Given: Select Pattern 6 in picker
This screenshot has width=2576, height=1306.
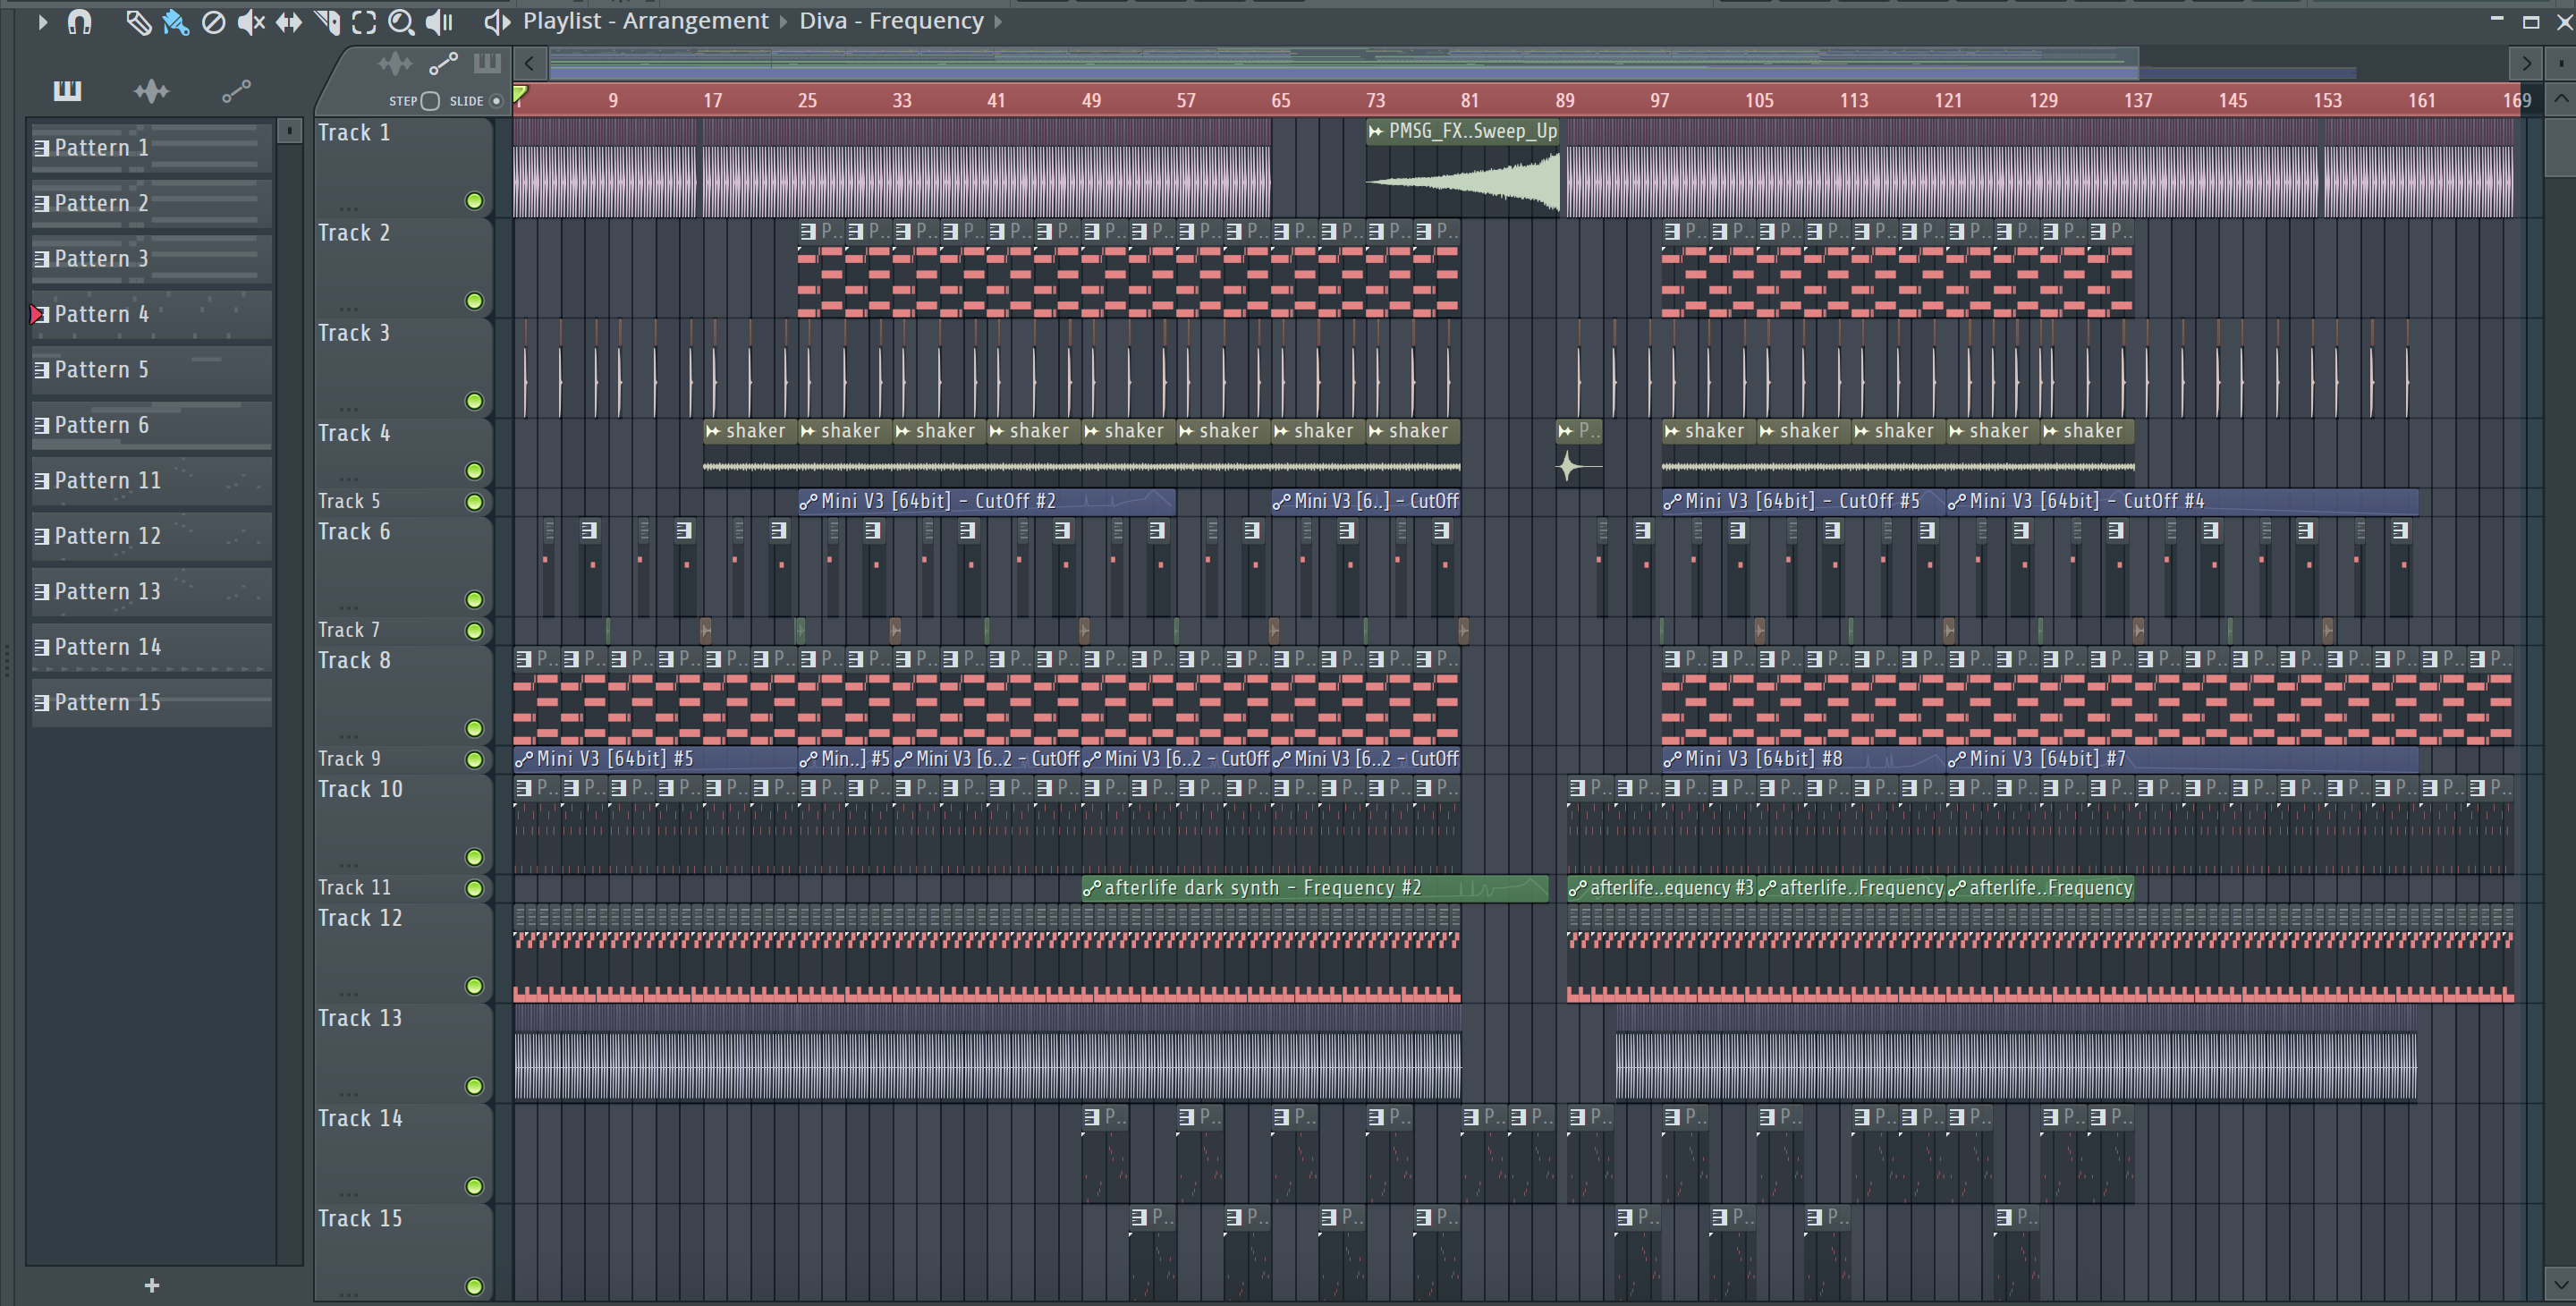Looking at the screenshot, I should click(x=151, y=425).
